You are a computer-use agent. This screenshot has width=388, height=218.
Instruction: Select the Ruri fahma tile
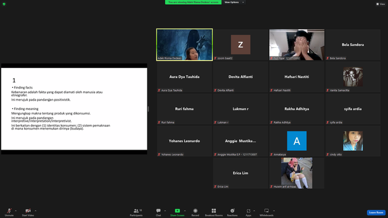[184, 109]
